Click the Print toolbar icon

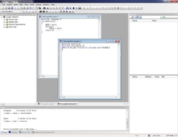(x=27, y=8)
